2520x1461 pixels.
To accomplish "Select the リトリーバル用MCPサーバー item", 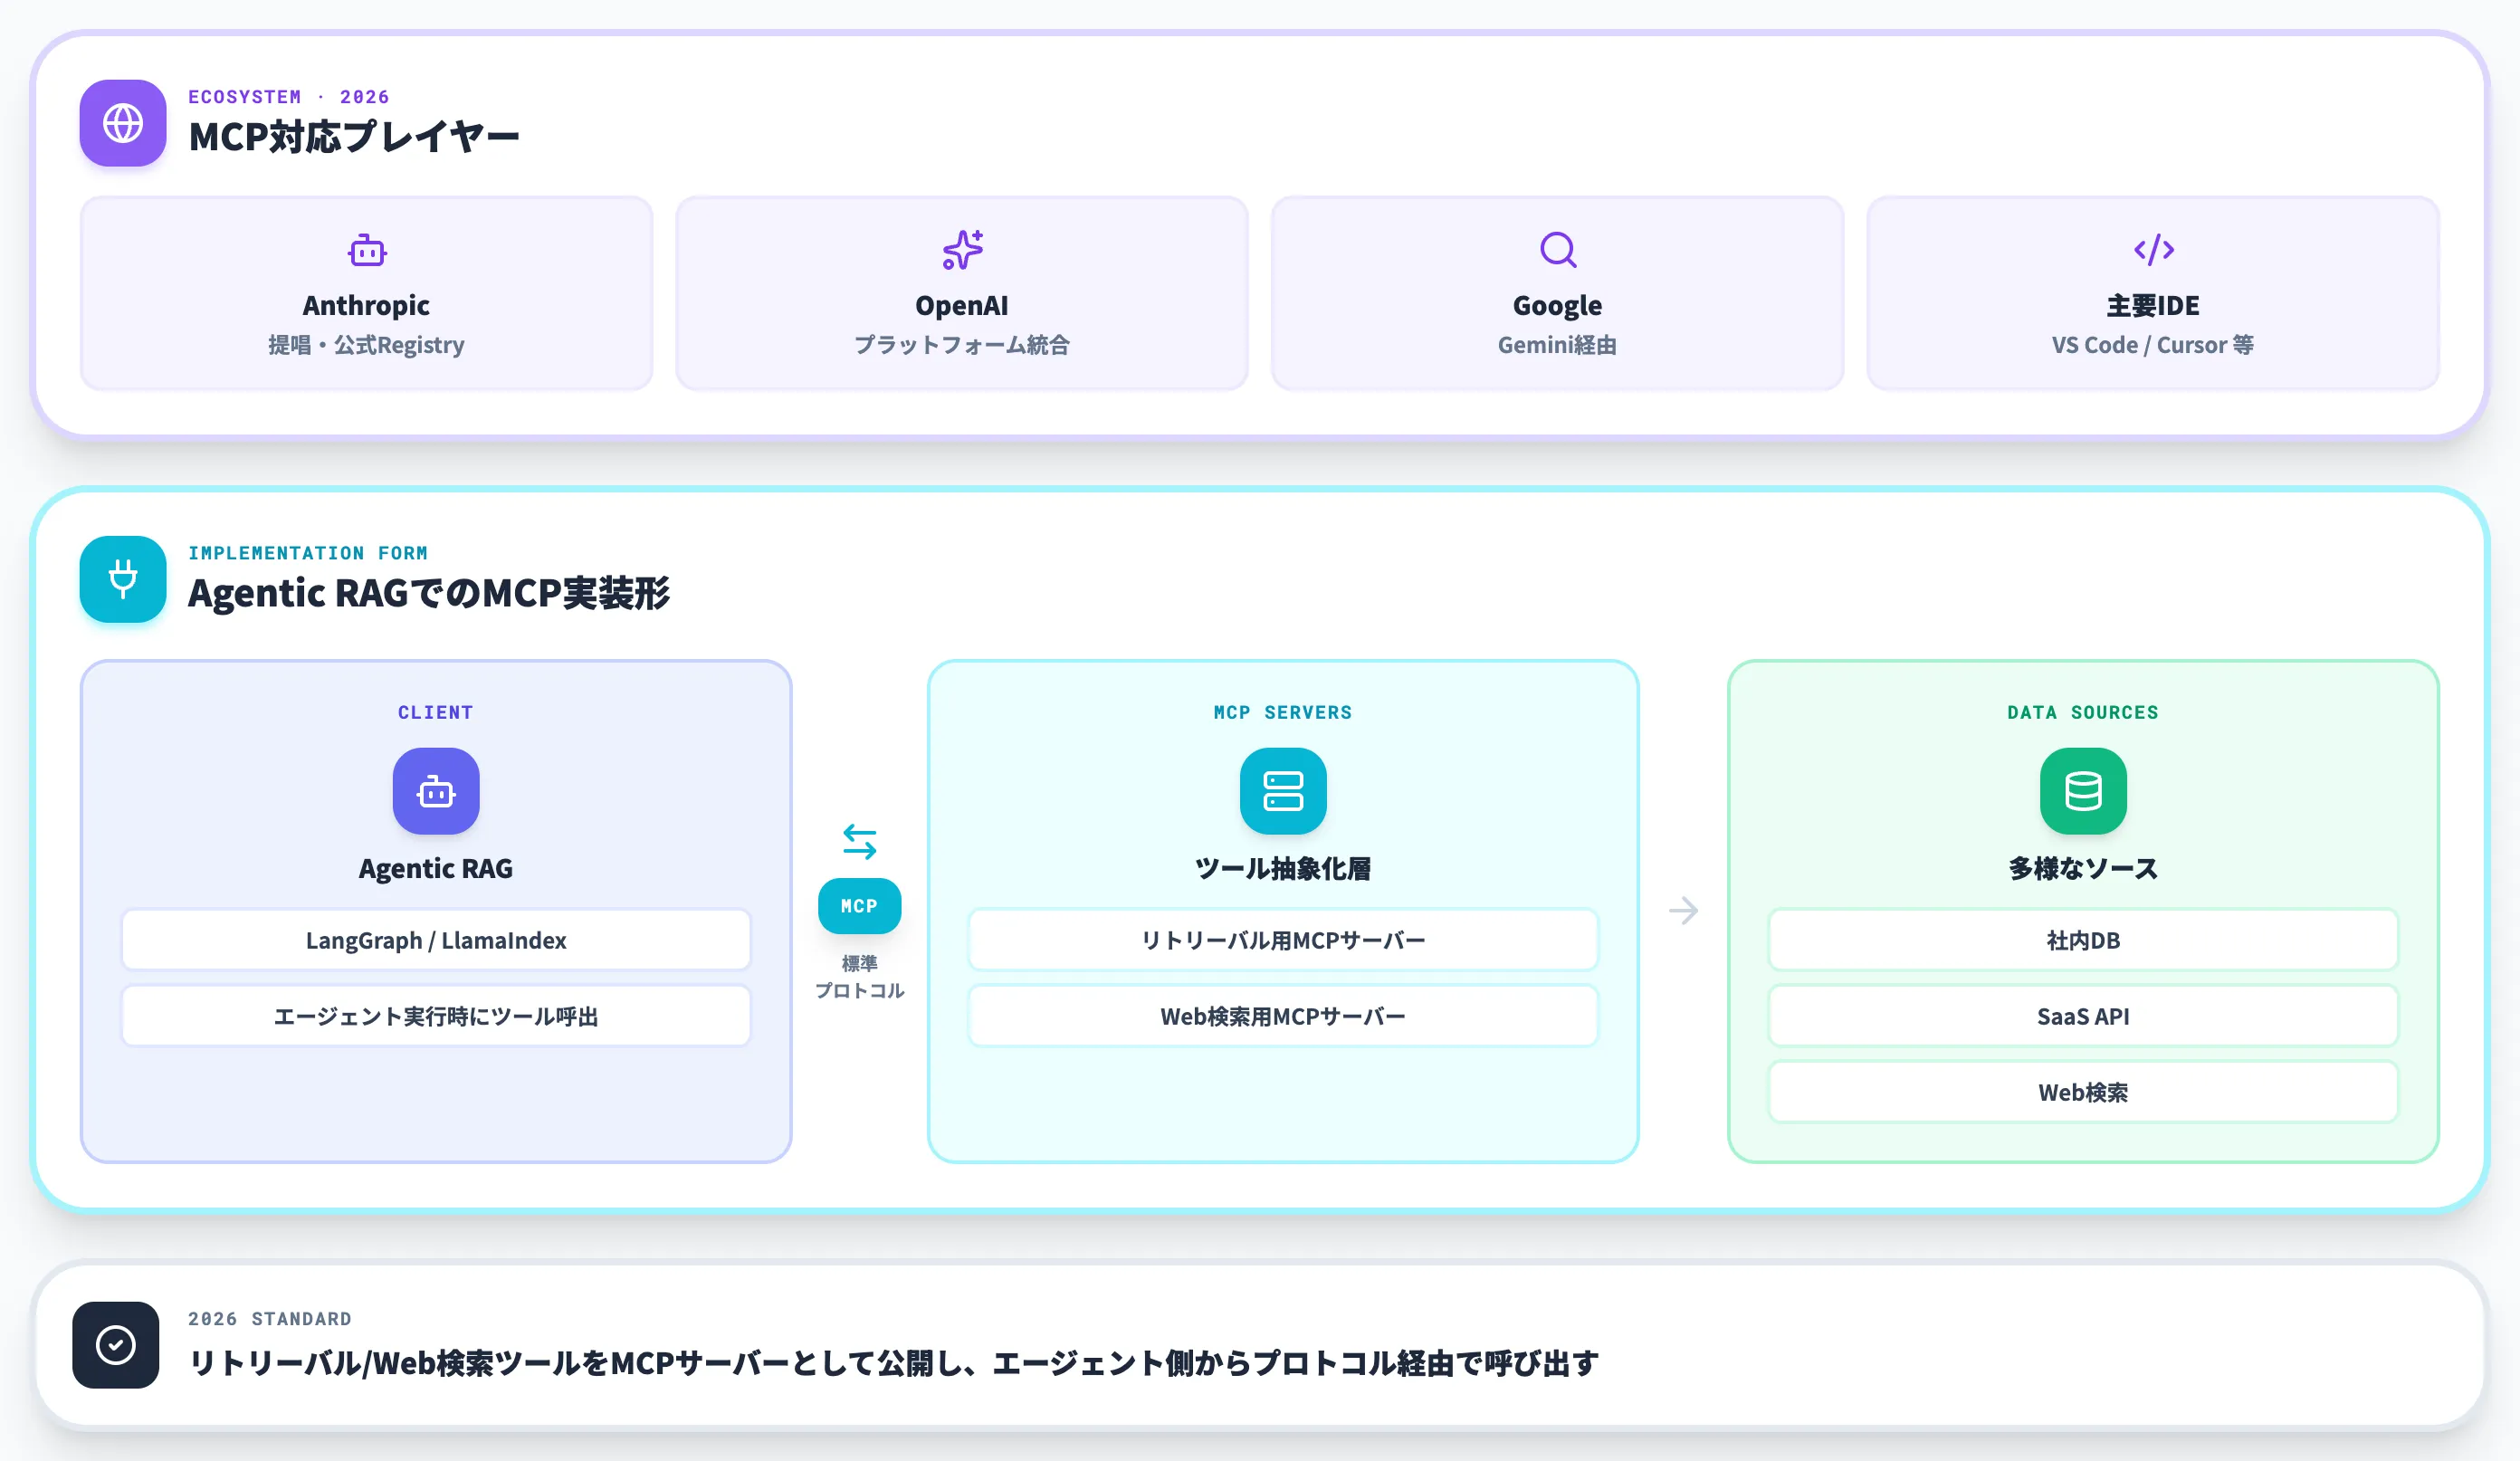I will click(x=1283, y=940).
